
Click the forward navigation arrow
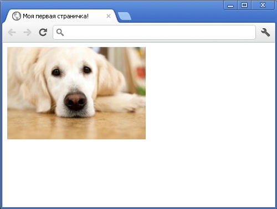[27, 33]
